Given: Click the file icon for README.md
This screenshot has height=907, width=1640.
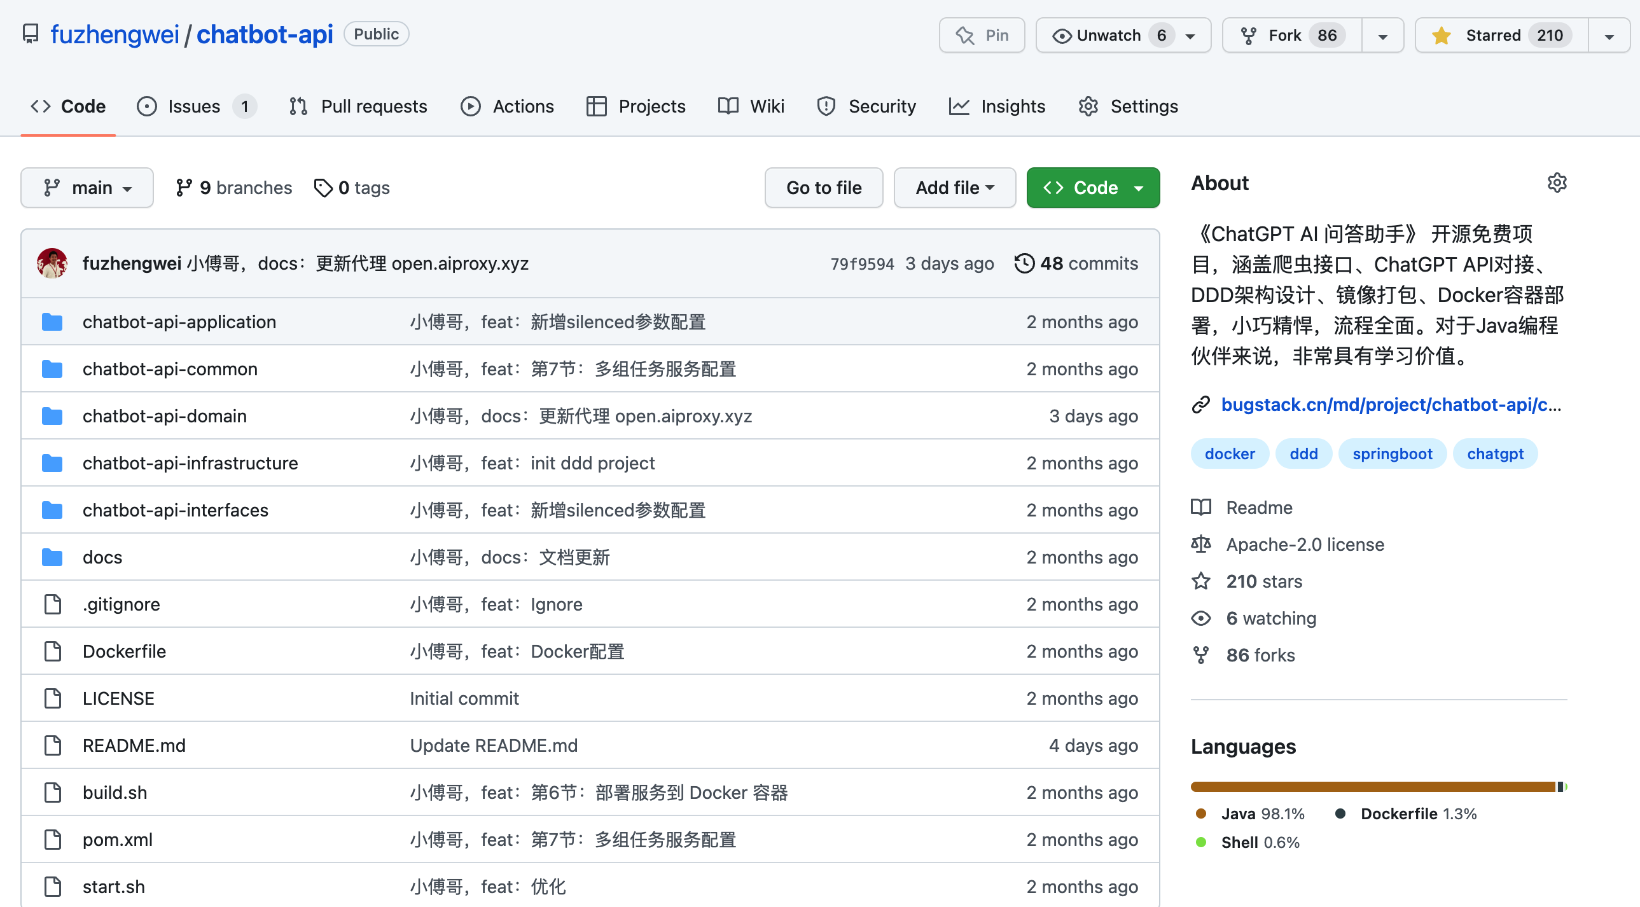Looking at the screenshot, I should point(53,746).
